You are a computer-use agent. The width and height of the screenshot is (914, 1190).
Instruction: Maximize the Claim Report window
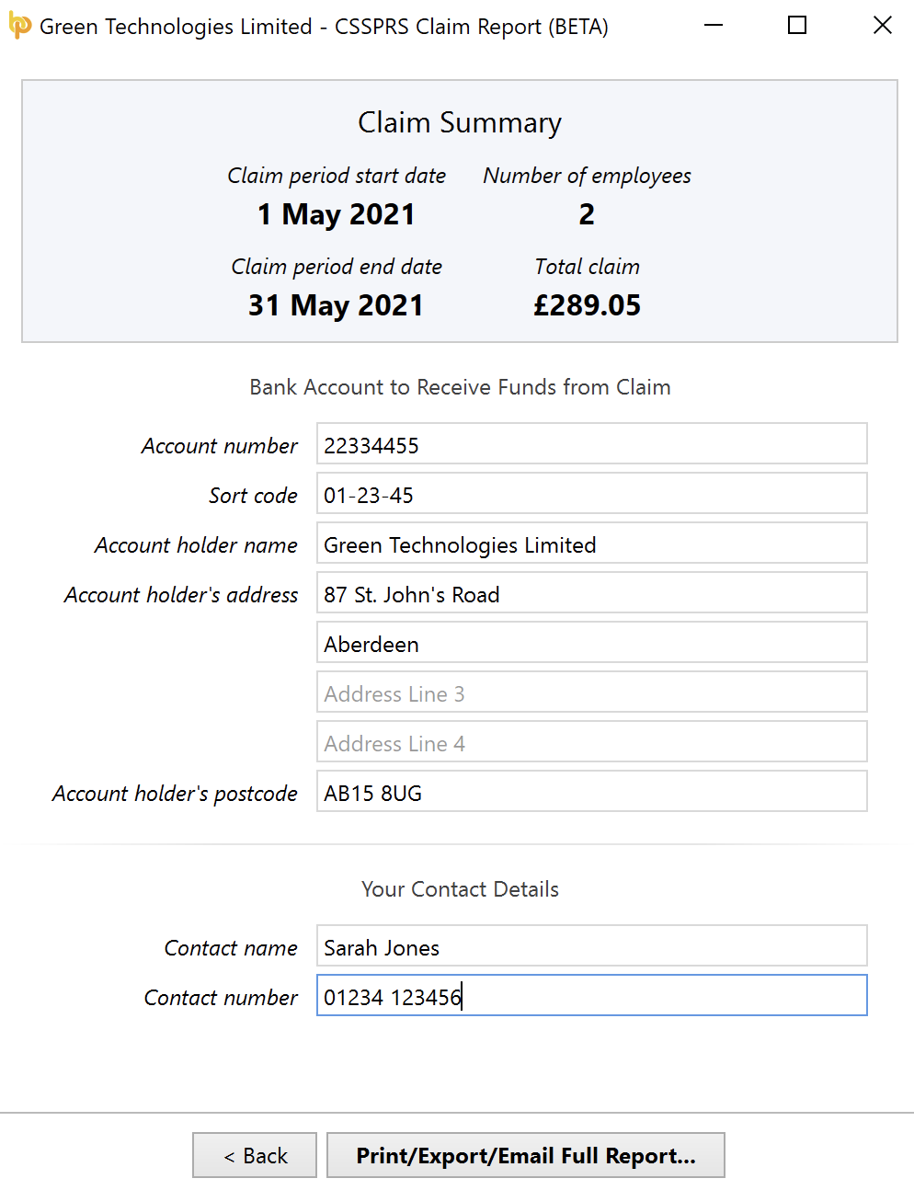(x=797, y=26)
